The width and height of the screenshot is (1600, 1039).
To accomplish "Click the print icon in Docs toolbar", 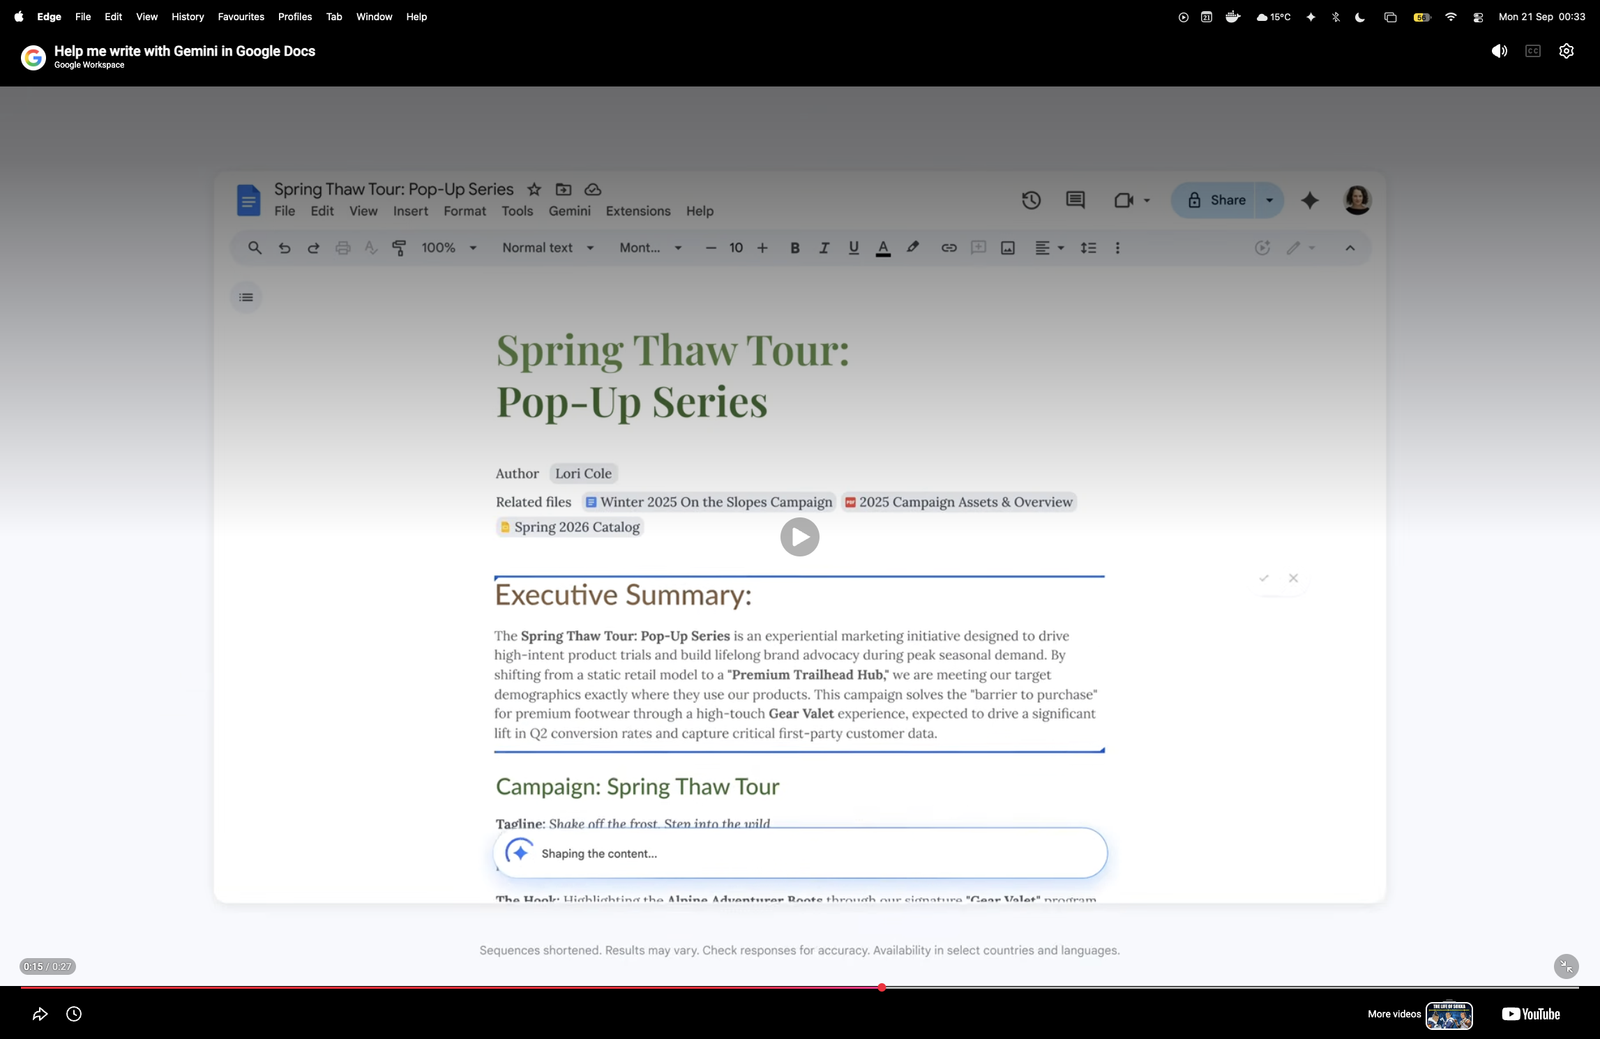I will [342, 248].
